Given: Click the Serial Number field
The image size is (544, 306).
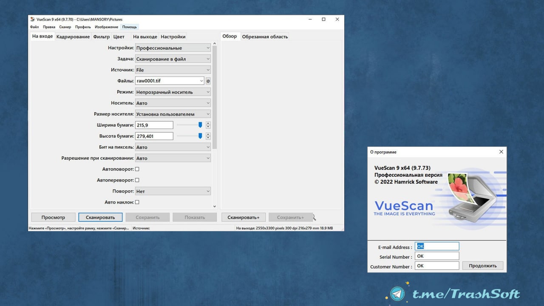Looking at the screenshot, I should 437,256.
